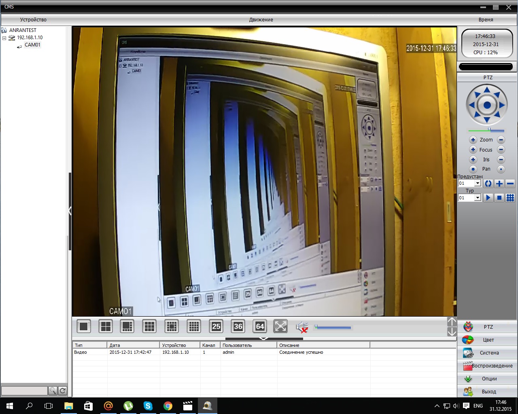Switch to sixteen-view grid layout

click(x=194, y=326)
